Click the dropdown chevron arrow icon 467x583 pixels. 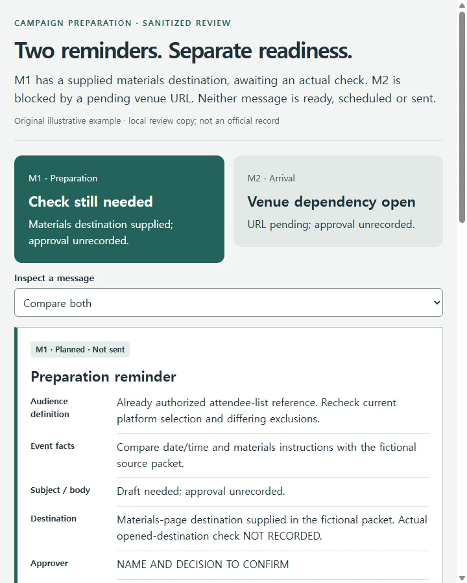437,303
